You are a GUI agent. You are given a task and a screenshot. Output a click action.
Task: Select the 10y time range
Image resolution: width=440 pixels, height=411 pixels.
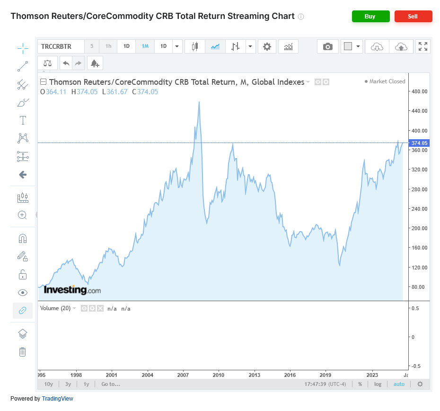(x=48, y=384)
